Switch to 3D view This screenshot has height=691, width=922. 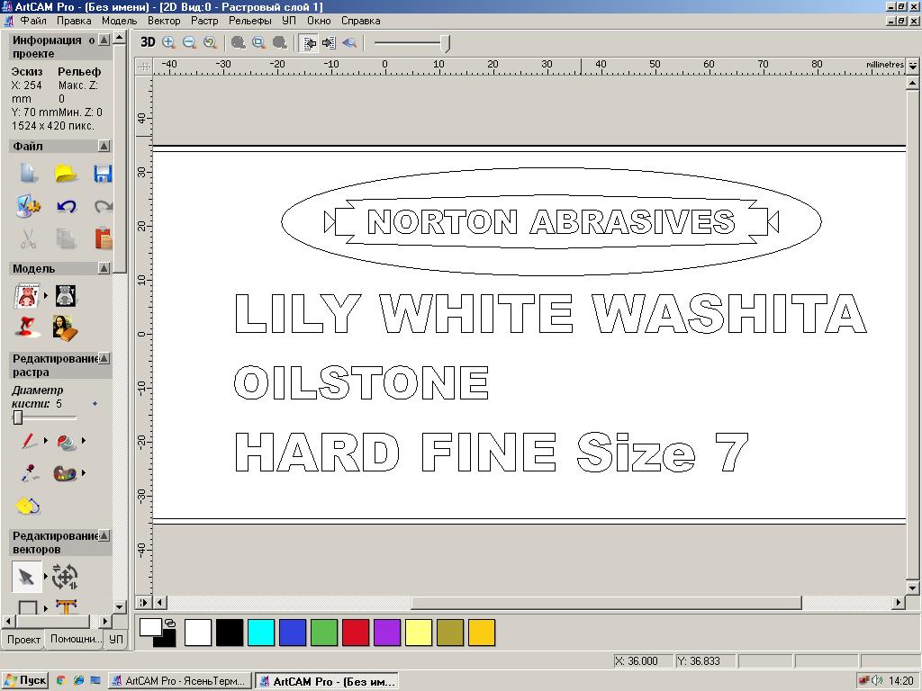pyautogui.click(x=148, y=42)
